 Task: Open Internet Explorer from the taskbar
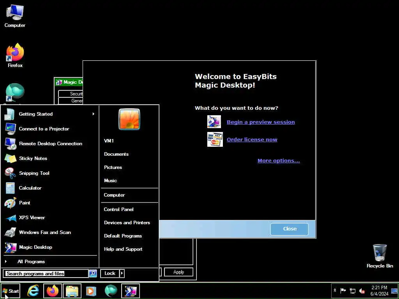[33, 290]
